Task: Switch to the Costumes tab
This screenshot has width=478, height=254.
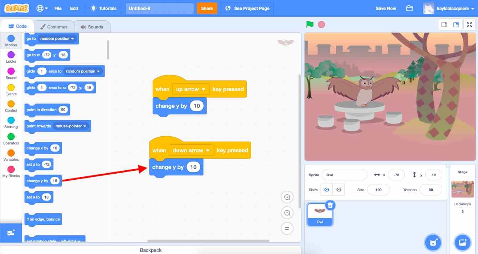Action: coord(54,27)
